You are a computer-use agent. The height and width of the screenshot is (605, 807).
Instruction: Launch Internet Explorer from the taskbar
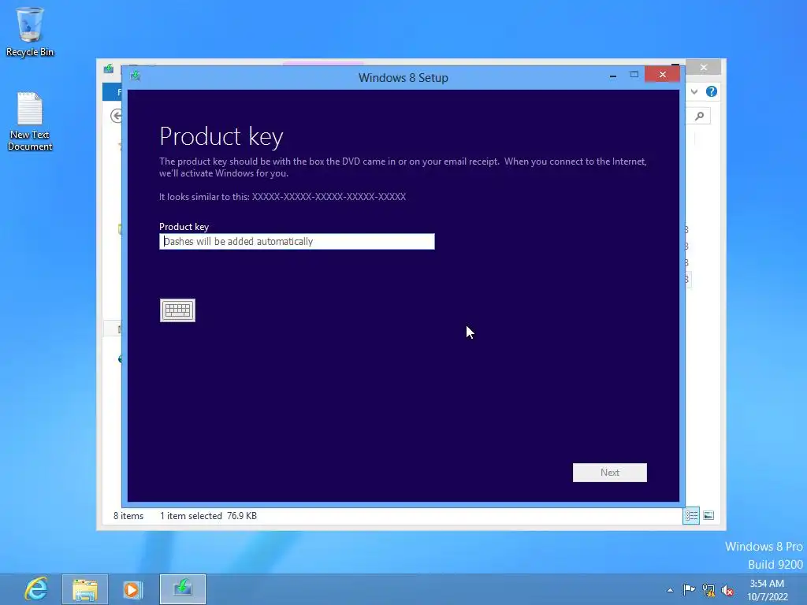35,589
